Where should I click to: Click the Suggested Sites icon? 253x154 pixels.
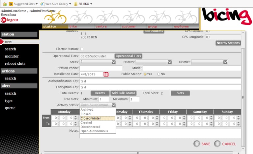pos(11,4)
